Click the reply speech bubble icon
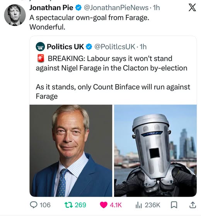Viewport: 201px width, 219px height. click(x=34, y=205)
